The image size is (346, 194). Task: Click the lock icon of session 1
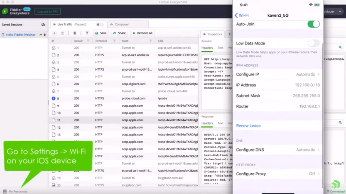53,48
